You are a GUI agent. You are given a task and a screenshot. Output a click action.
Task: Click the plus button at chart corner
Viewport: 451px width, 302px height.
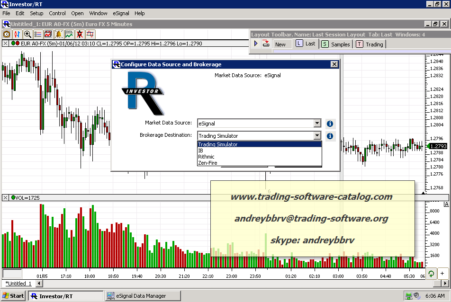(x=442, y=274)
